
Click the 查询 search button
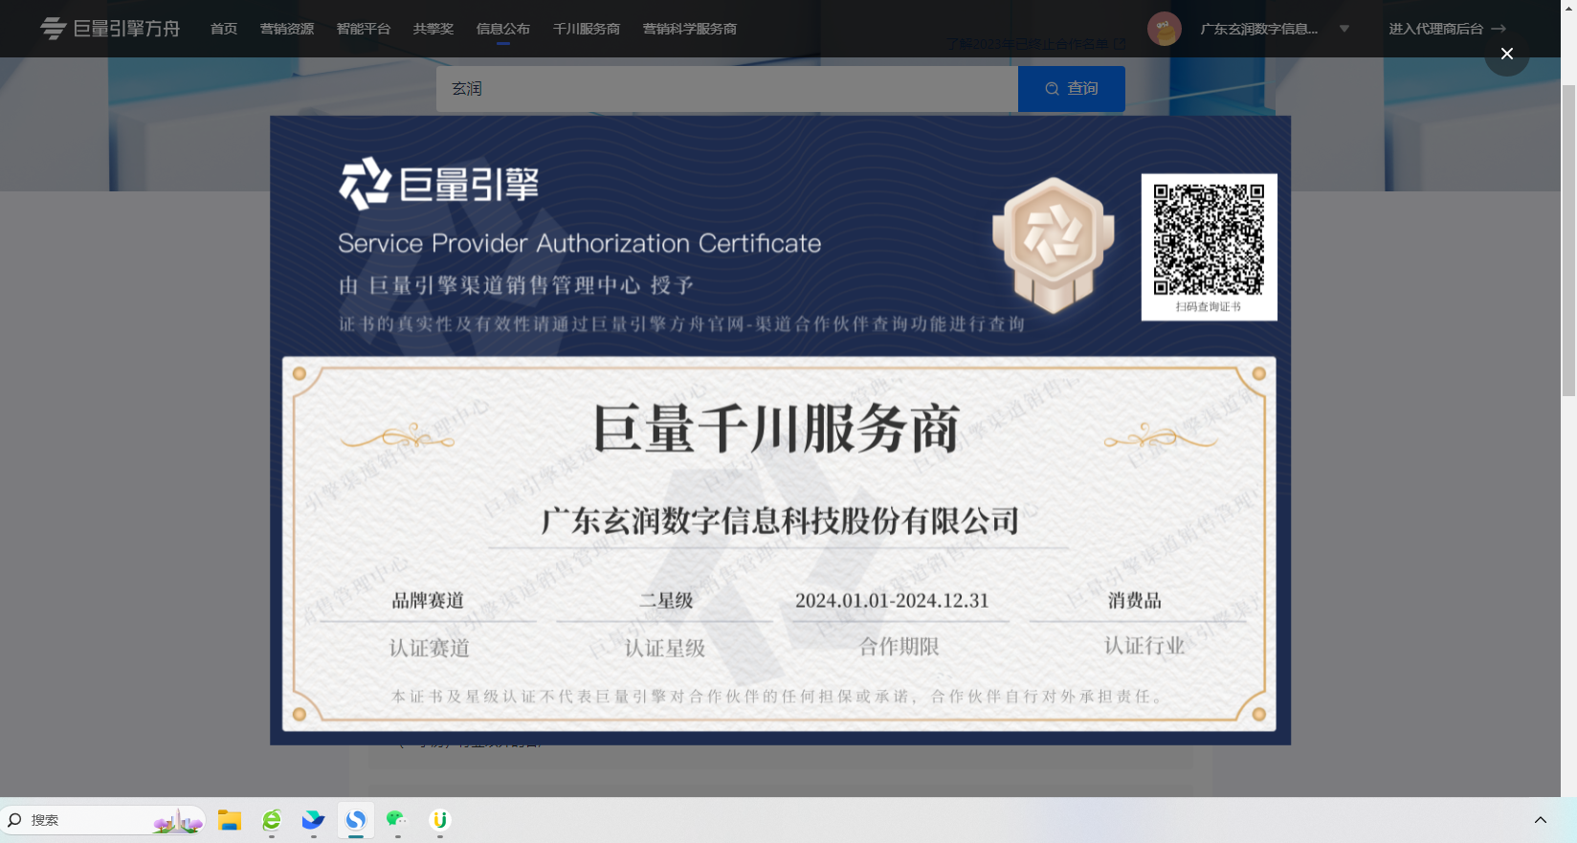pyautogui.click(x=1071, y=89)
